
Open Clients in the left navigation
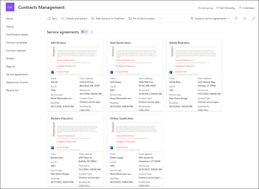(x=10, y=26)
